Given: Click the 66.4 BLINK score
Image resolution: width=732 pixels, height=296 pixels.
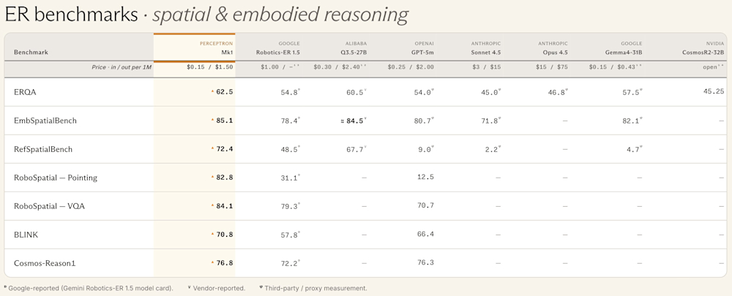Looking at the screenshot, I should coord(425,235).
